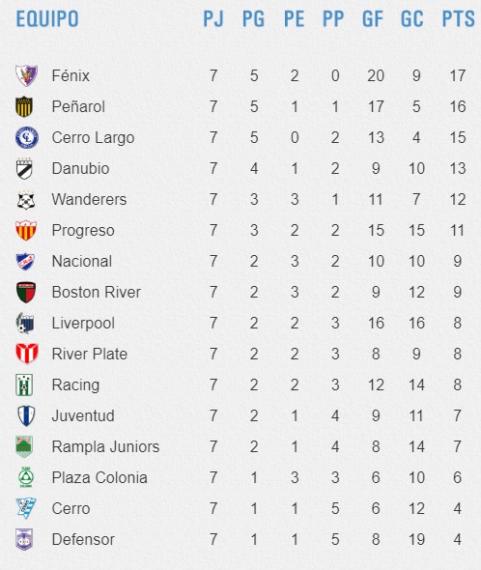Select the Cerro Largo blue crest

pyautogui.click(x=26, y=137)
